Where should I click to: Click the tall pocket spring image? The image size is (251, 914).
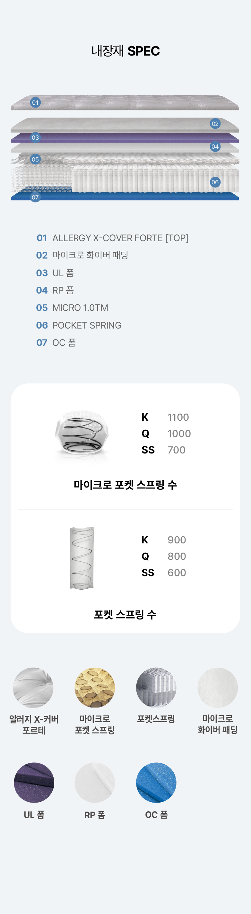pos(82,558)
